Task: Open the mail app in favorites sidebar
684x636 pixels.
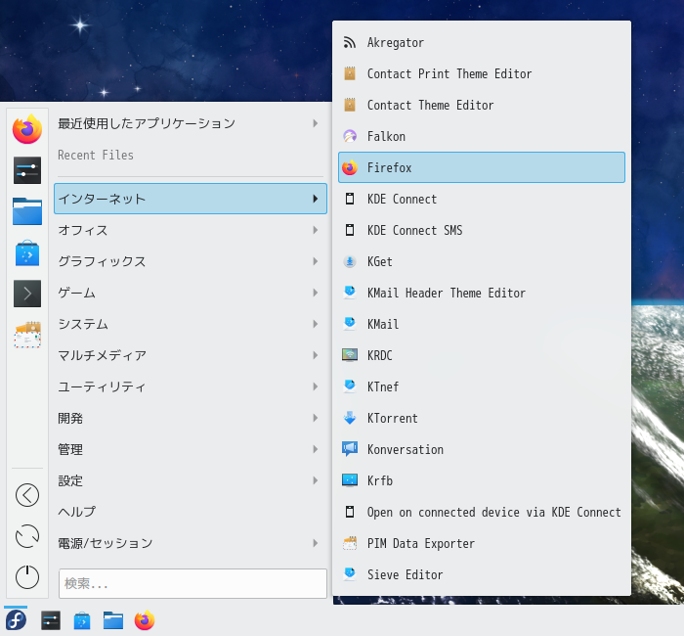Action: click(27, 335)
